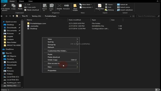Click the Delete ribbon icon

pyautogui.click(x=59, y=7)
